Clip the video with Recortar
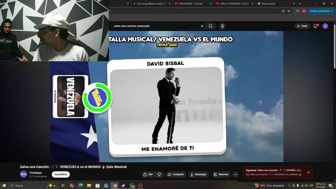 (x=221, y=174)
